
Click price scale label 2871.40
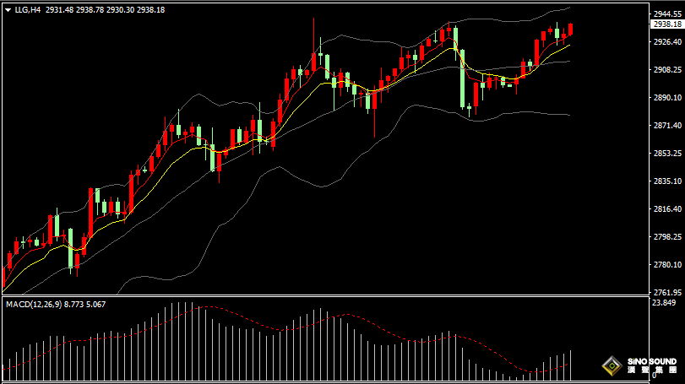667,126
